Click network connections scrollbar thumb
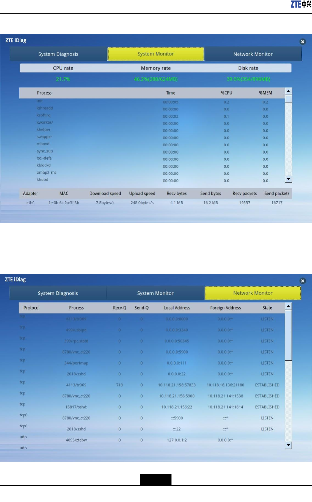The height and width of the screenshot is (502, 312). click(289, 335)
